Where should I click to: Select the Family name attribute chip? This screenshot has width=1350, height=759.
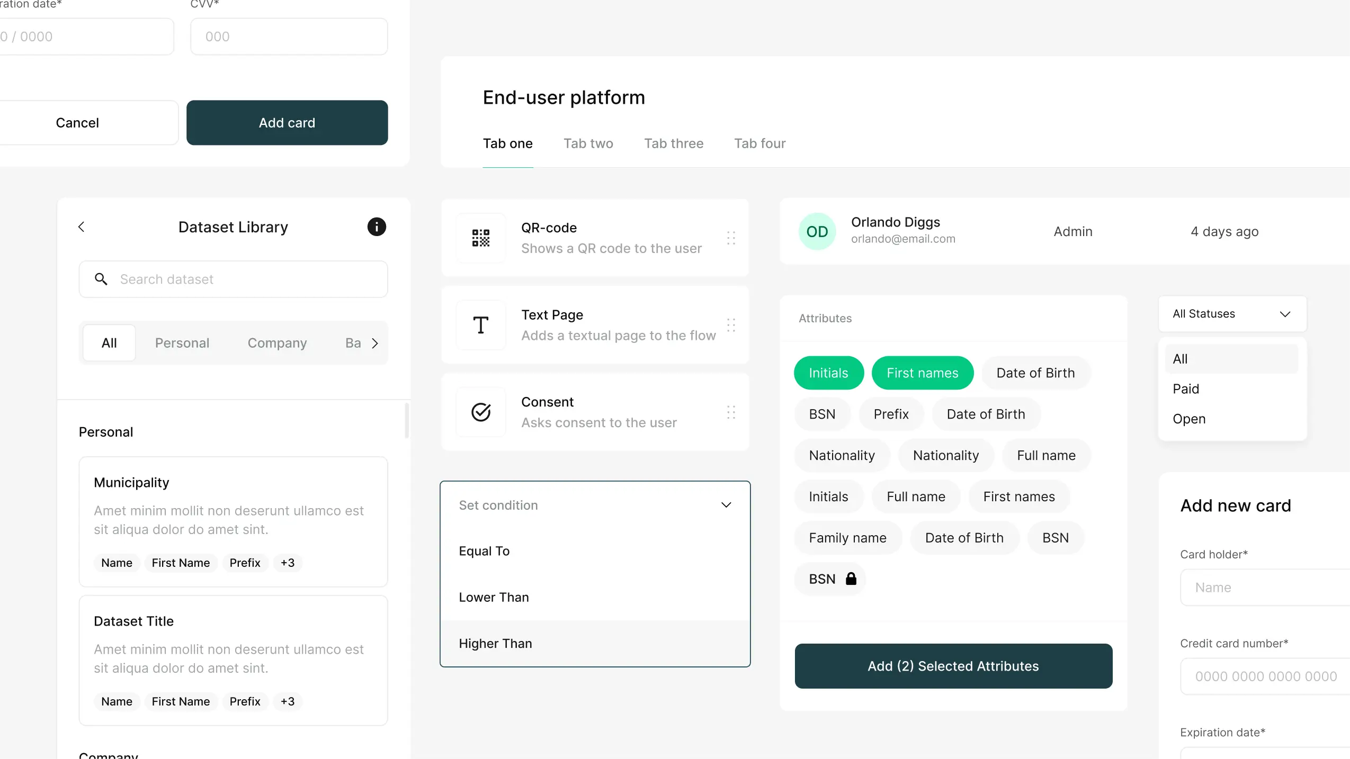(847, 538)
